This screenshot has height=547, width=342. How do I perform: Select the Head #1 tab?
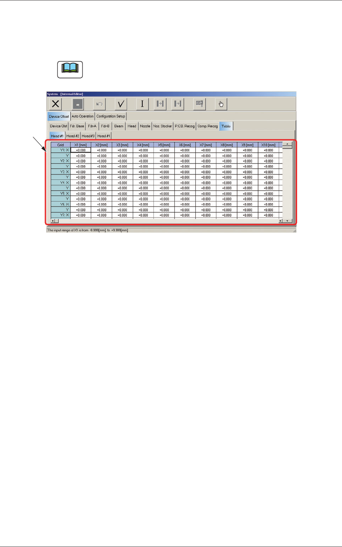click(x=57, y=136)
